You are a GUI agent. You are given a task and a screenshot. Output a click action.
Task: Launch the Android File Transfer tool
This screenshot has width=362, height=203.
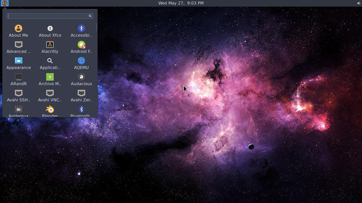[81, 46]
